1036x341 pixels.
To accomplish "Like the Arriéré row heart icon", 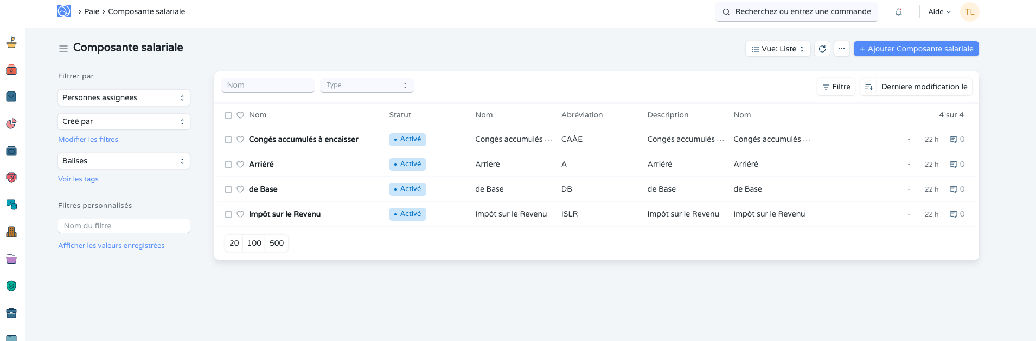I will click(x=240, y=165).
